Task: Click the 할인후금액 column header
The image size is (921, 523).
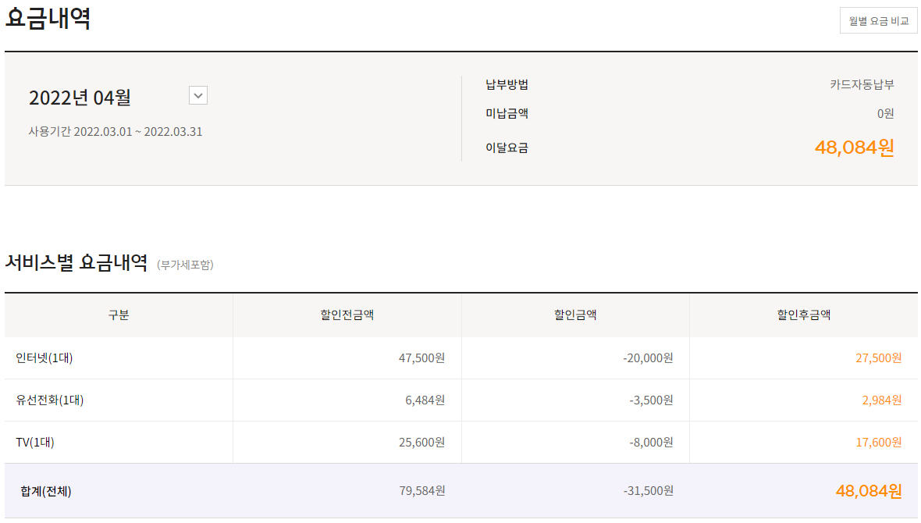Action: point(803,315)
